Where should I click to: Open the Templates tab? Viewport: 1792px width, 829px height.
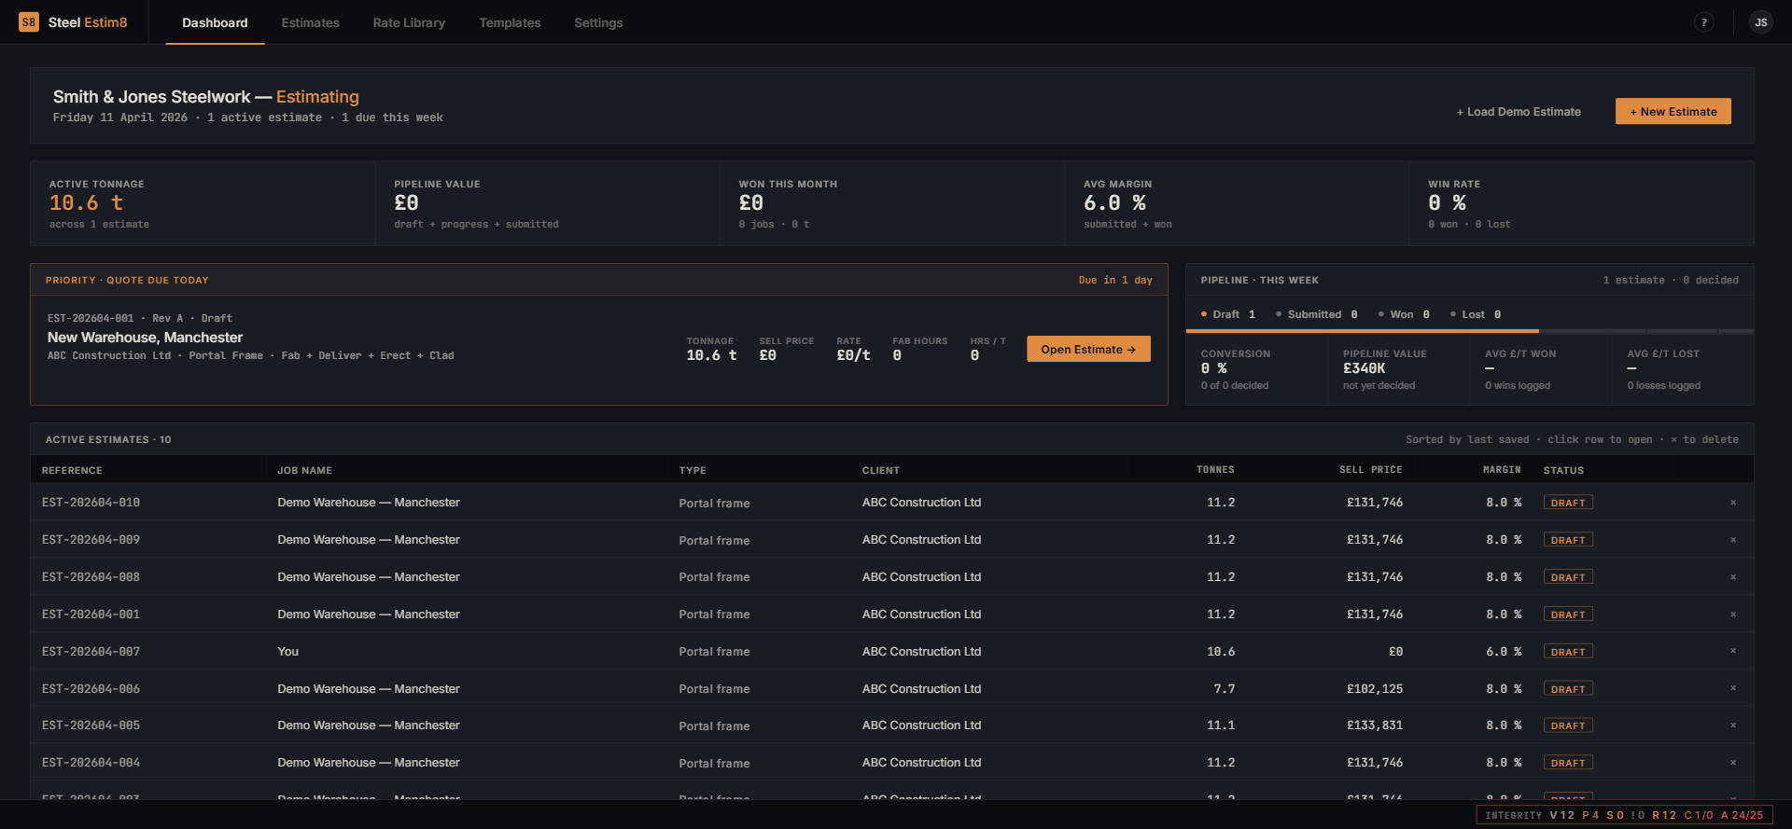pos(510,22)
